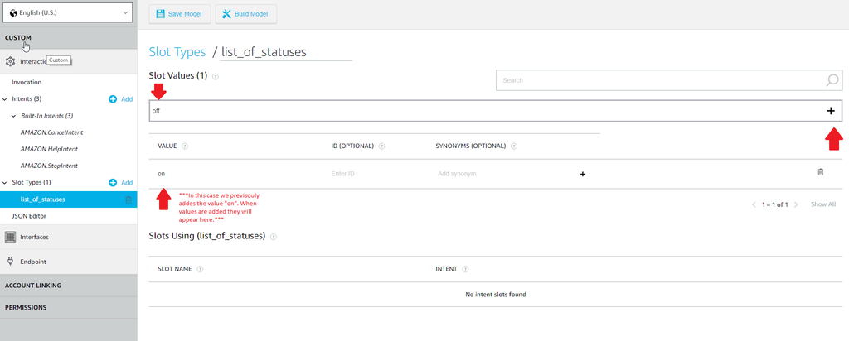Delete the "on" slot value row

pos(821,172)
